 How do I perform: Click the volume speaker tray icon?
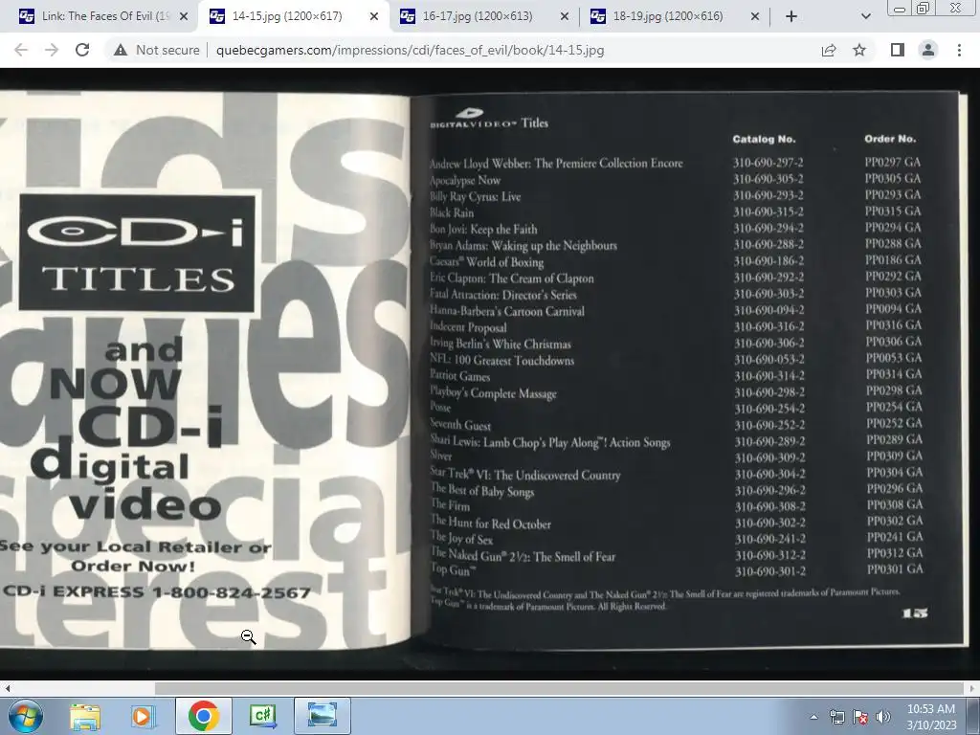(x=882, y=718)
